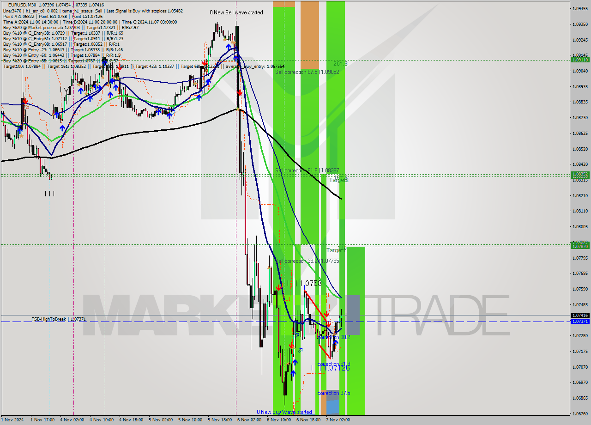Screen dimensions: 591x425
Task: Click the 'Sell correction 38.2 | 1.07795' label
Action: (307, 261)
